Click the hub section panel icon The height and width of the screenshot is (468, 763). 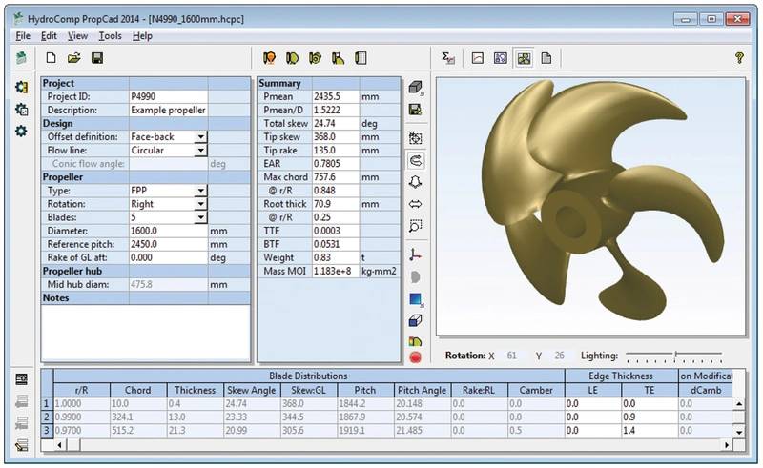pyautogui.click(x=361, y=58)
